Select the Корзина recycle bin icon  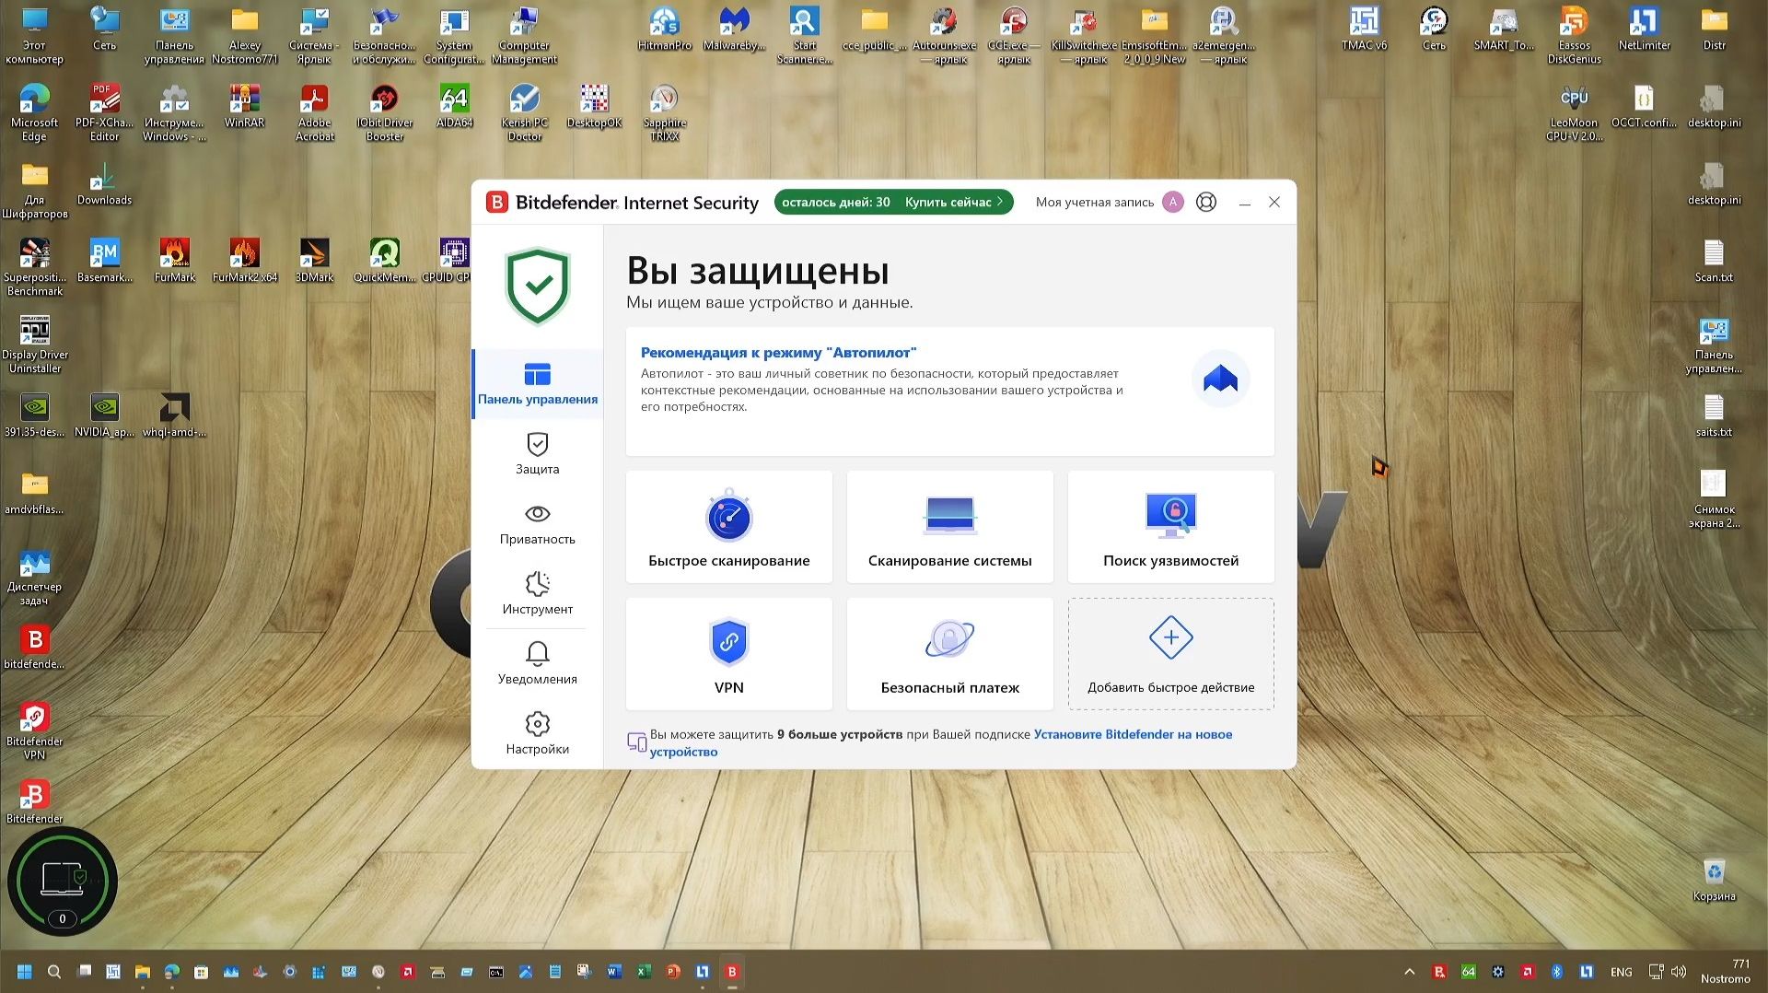1714,880
